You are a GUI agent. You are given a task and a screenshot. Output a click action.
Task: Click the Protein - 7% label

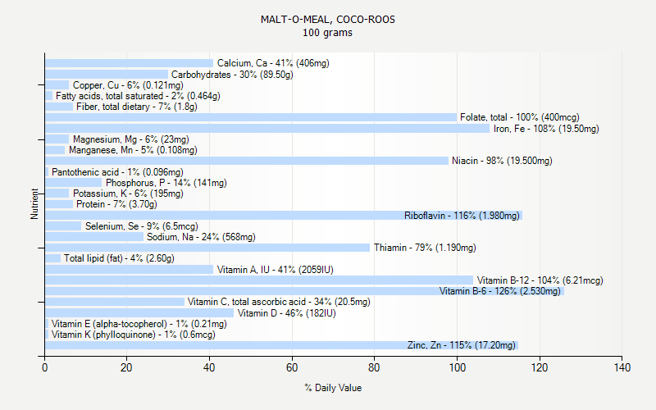coord(116,204)
